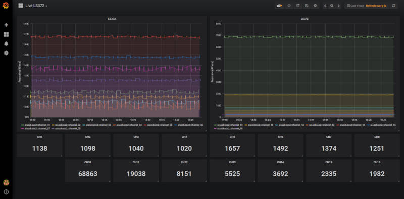This screenshot has height=199, width=404.
Task: Open dashboard settings cog in top bar
Action: click(x=315, y=6)
